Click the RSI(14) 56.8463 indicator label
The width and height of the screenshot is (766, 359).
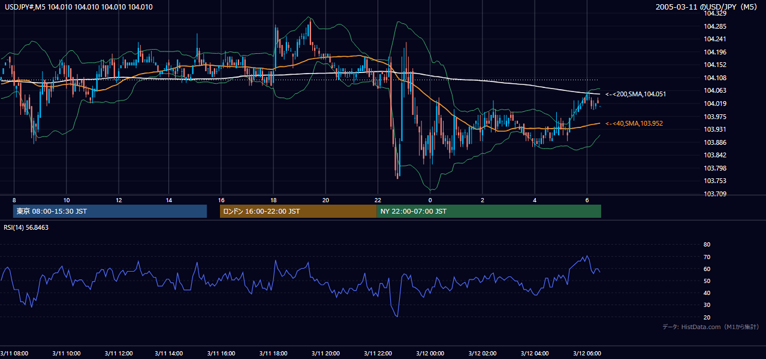pyautogui.click(x=26, y=227)
